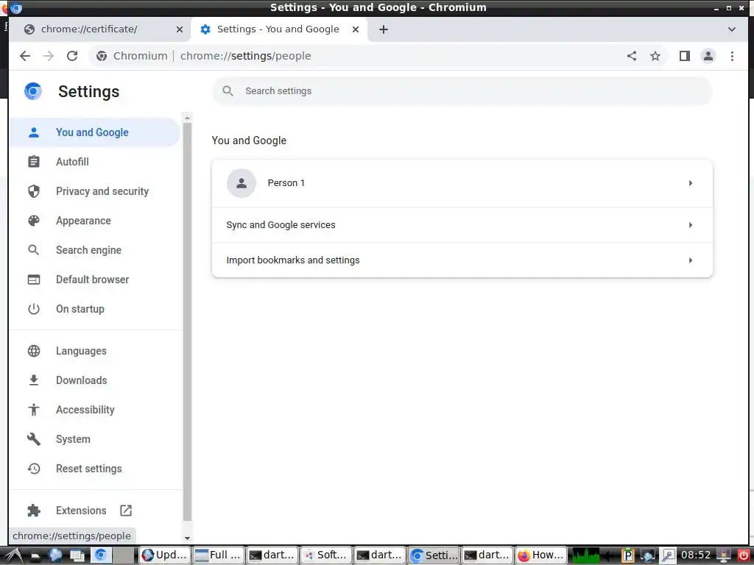754x565 pixels.
Task: Open Autofill settings section
Action: pyautogui.click(x=95, y=162)
